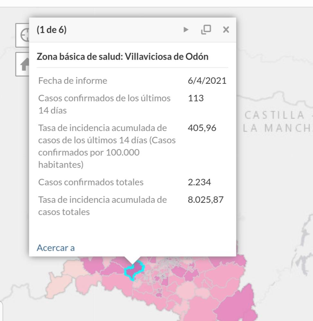Cycle forward through the six popup records
Viewport: 313px width, 321px height.
[x=186, y=30]
